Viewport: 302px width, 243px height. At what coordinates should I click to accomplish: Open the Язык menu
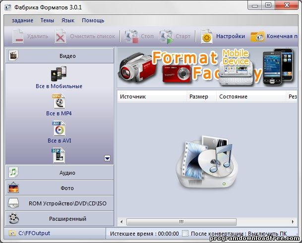[x=68, y=20]
